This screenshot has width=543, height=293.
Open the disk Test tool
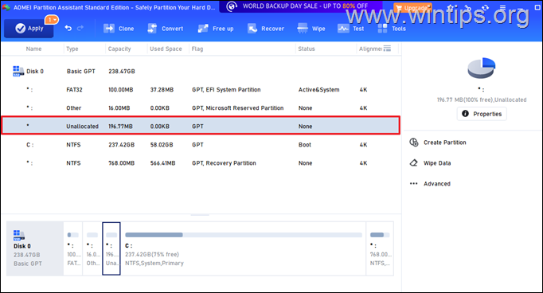(351, 29)
